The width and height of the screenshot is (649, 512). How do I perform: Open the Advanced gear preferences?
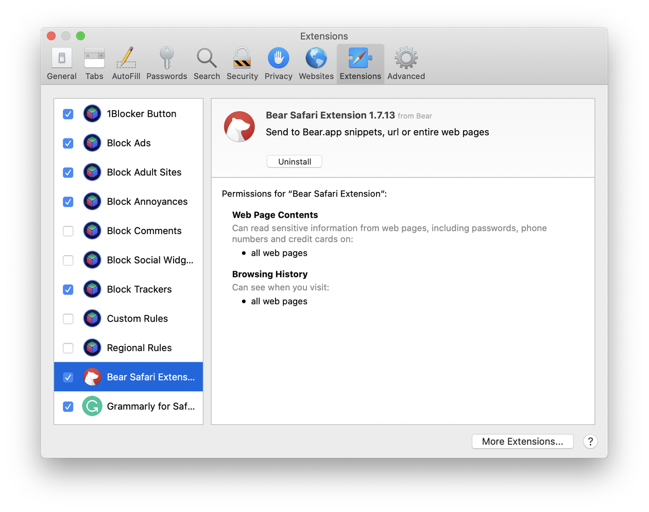point(406,64)
